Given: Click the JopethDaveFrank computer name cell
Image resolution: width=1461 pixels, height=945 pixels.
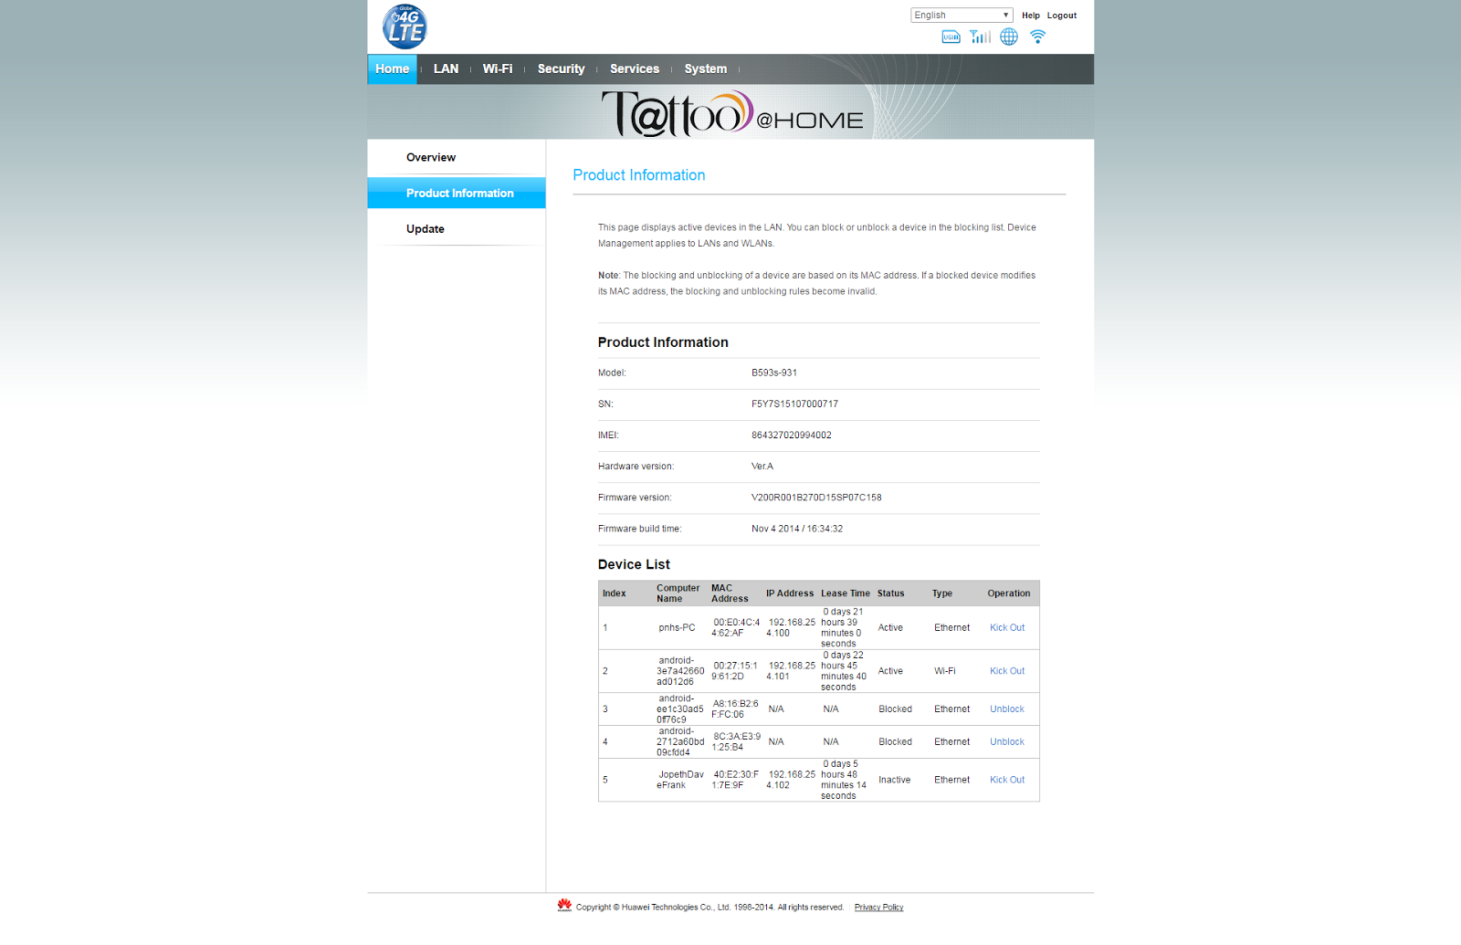Looking at the screenshot, I should pos(680,780).
